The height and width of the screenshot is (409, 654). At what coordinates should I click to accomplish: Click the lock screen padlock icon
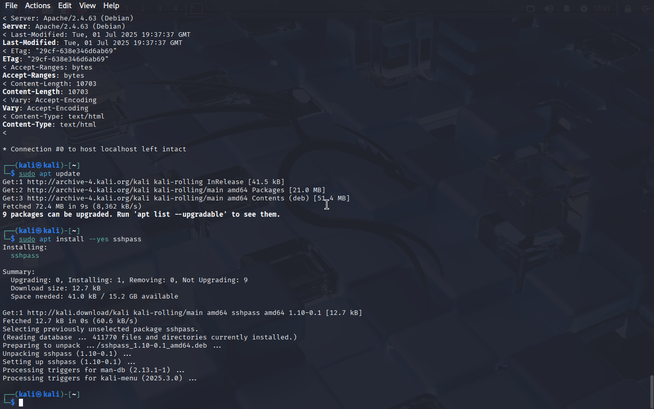[628, 9]
